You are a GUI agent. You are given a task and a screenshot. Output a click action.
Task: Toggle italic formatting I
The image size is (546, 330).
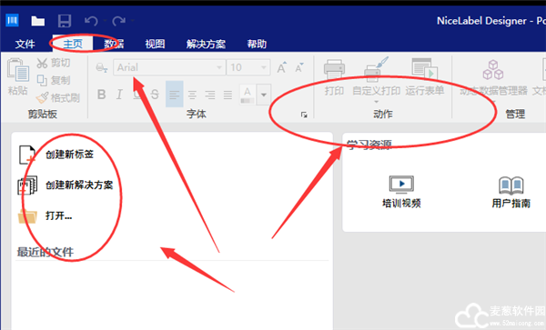point(119,95)
